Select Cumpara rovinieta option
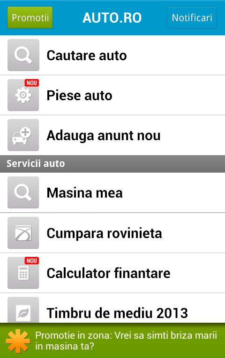Image resolution: width=225 pixels, height=358 pixels. pyautogui.click(x=112, y=233)
